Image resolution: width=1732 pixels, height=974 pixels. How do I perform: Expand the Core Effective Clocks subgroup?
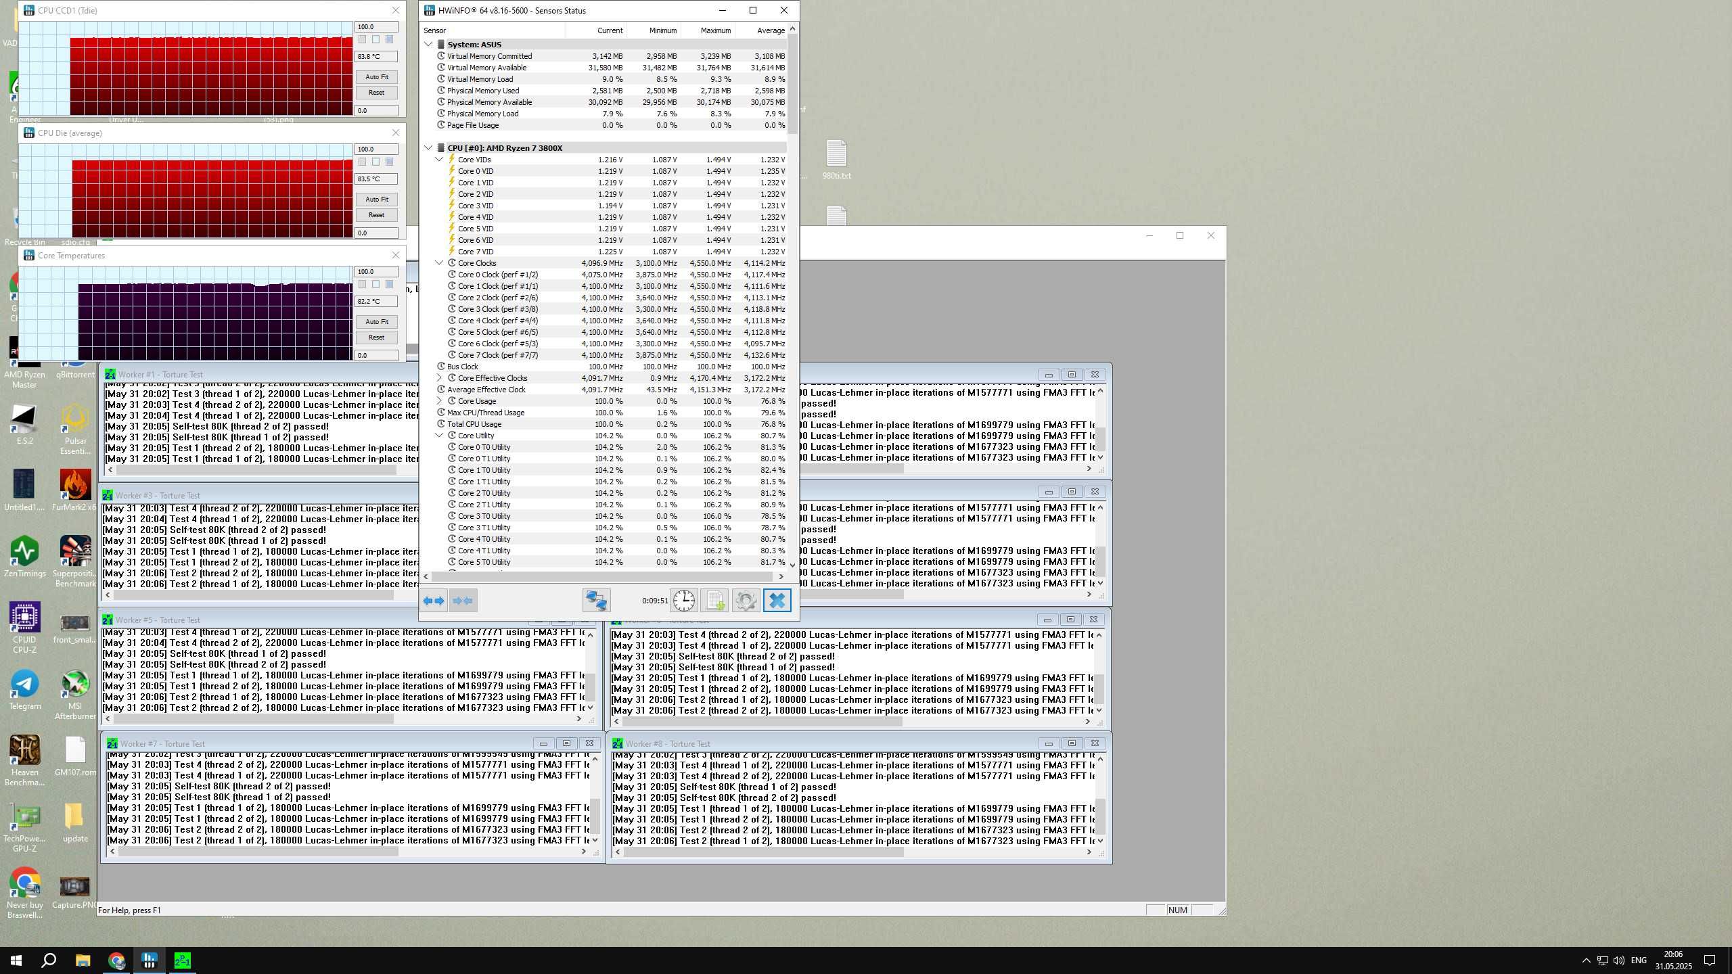(x=439, y=378)
